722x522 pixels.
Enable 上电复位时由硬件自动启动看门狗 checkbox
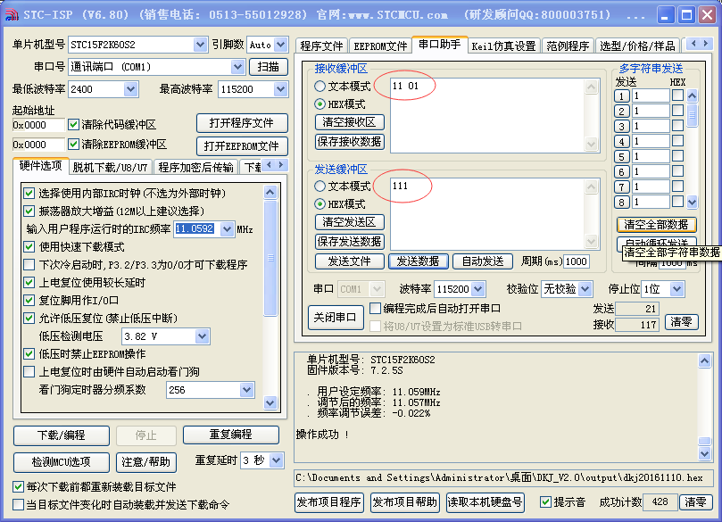pyautogui.click(x=29, y=371)
